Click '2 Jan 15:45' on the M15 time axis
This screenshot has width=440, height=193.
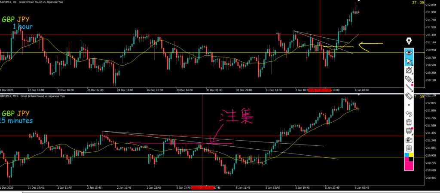point(95,188)
